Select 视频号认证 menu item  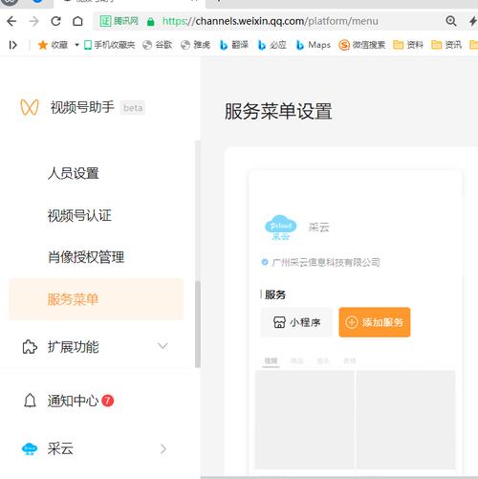(79, 215)
